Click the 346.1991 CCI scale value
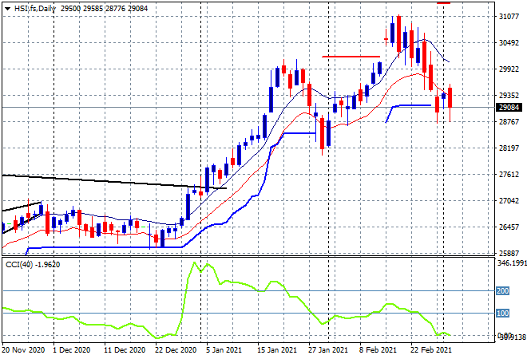The image size is (527, 359). point(512,263)
